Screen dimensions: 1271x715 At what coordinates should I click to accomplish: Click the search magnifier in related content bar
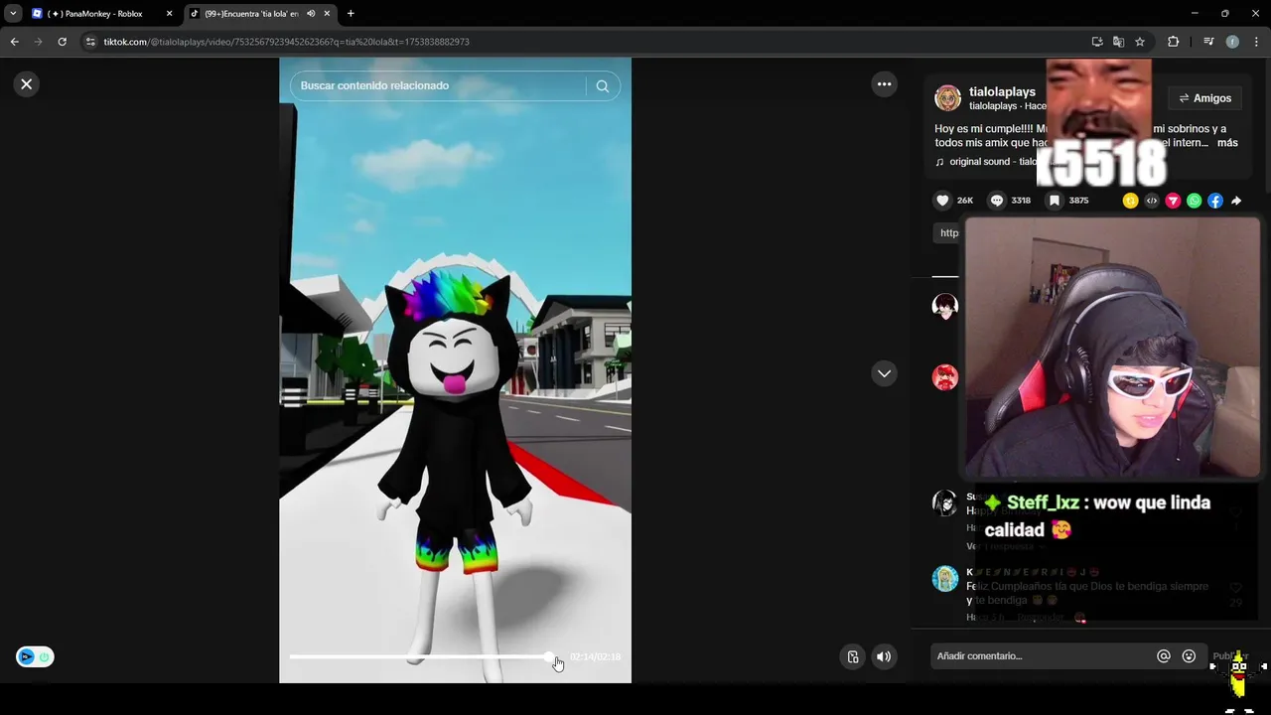pos(602,86)
